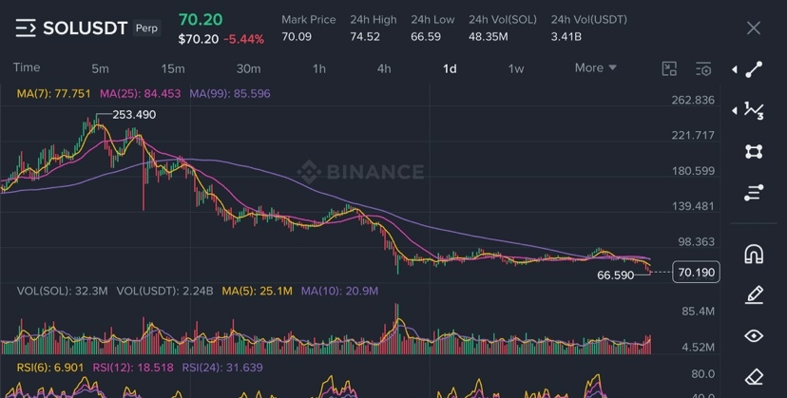Click the 24h Vol(SOL) value 48.35M
The image size is (787, 398).
(489, 37)
